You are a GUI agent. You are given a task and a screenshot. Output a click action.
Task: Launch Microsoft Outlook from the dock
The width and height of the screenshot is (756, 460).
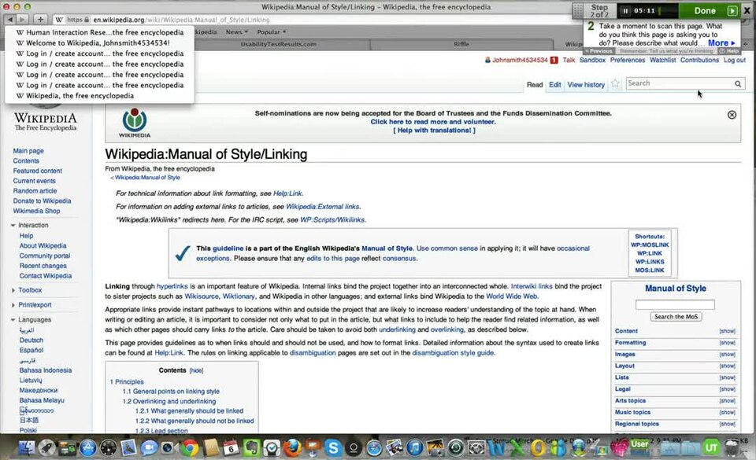538,448
